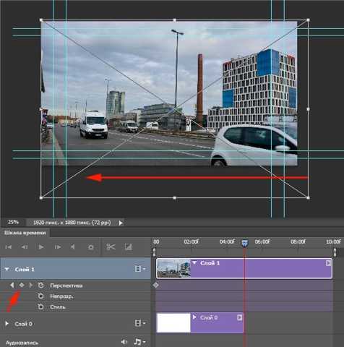
Task: Choose a transition effect icon
Action: tap(128, 247)
